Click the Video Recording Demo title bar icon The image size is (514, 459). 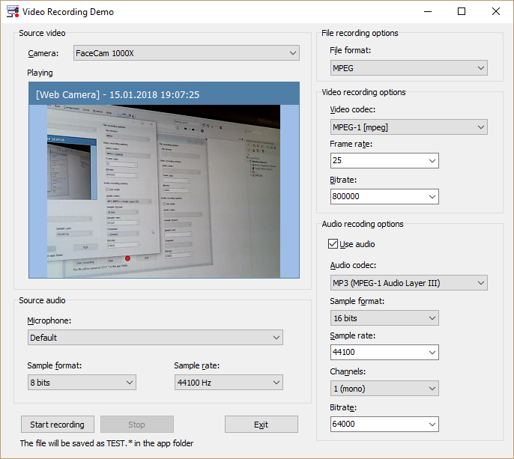click(12, 12)
